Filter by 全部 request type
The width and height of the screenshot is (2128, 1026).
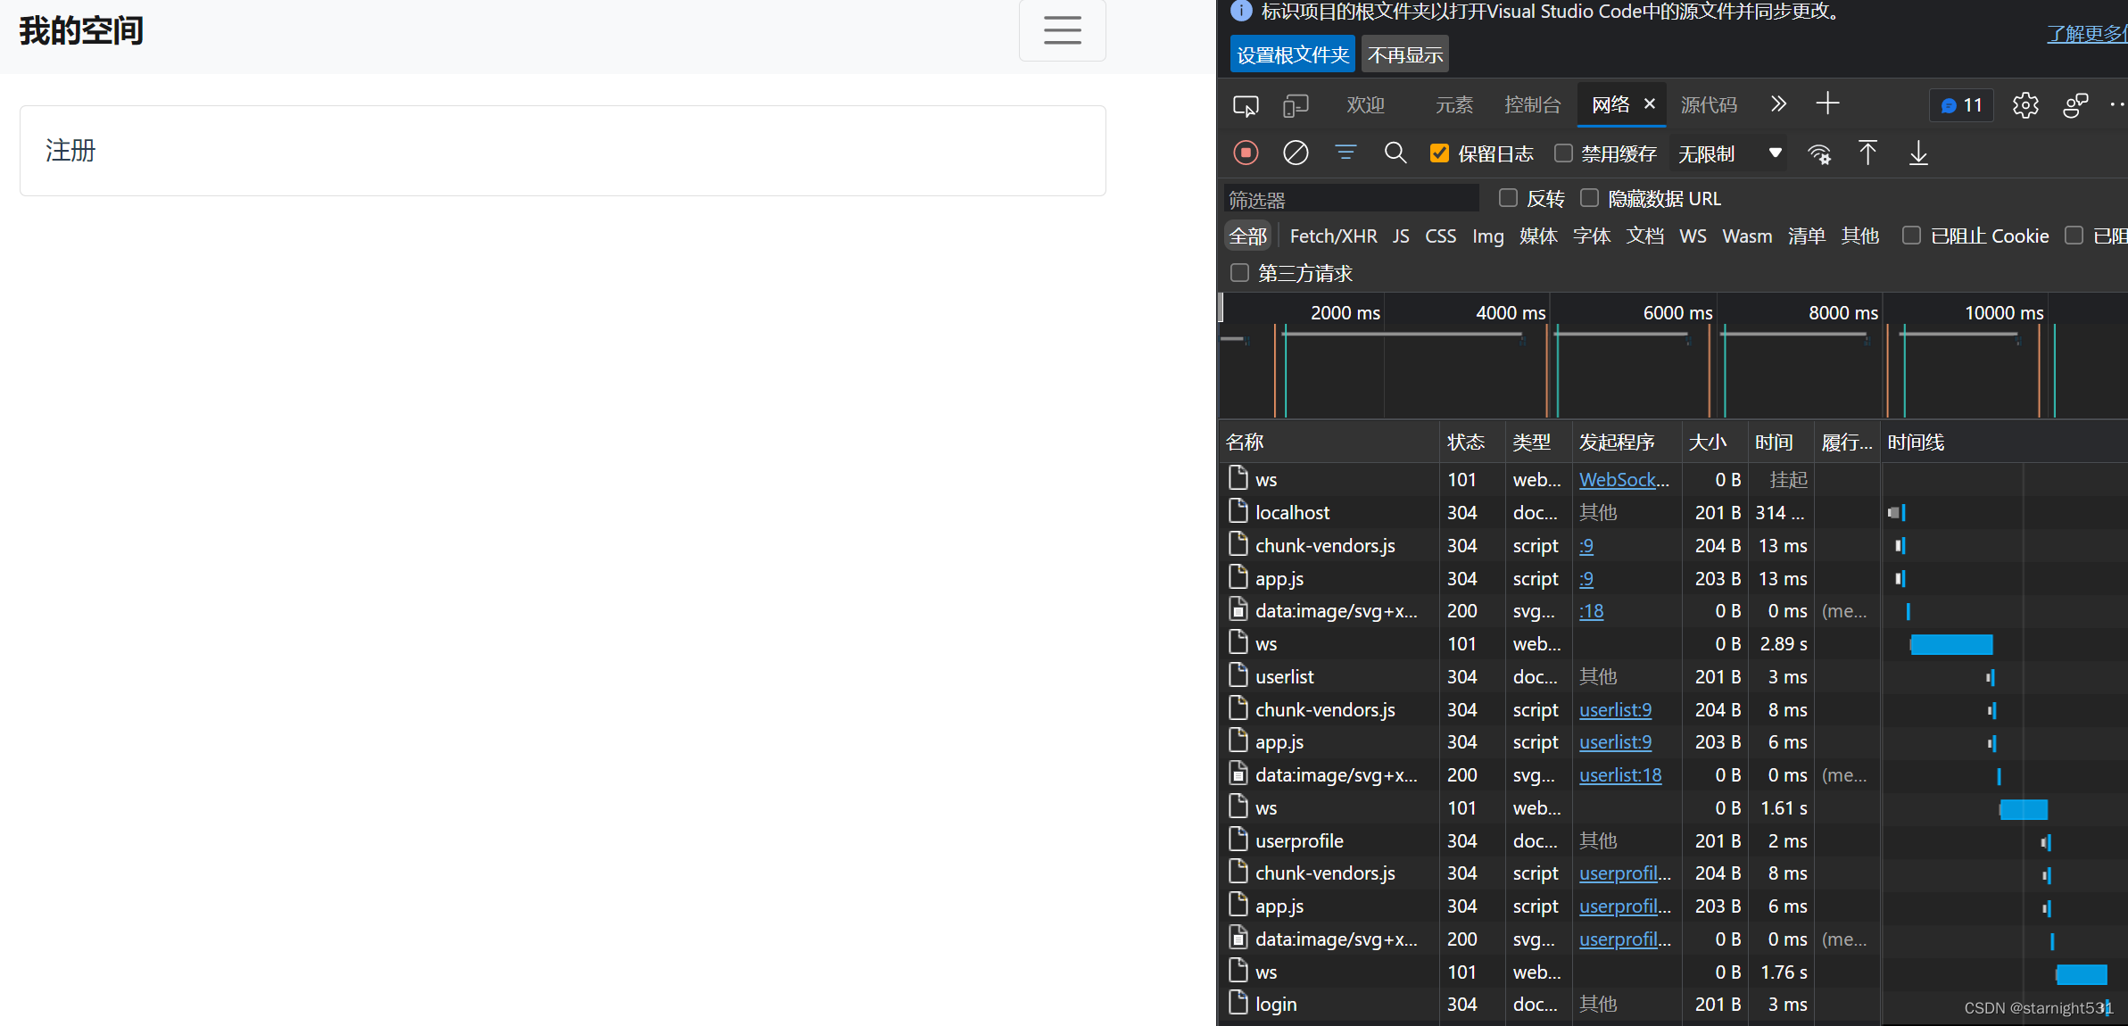coord(1247,236)
